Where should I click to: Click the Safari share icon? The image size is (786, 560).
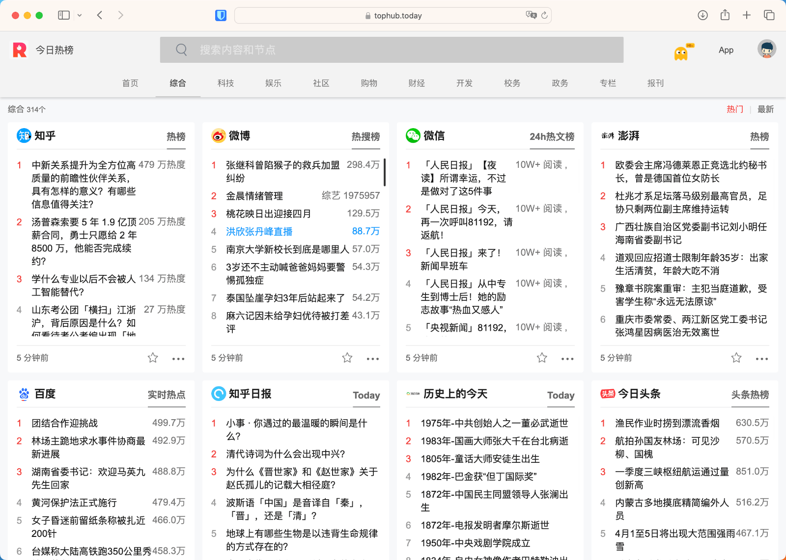click(x=725, y=15)
